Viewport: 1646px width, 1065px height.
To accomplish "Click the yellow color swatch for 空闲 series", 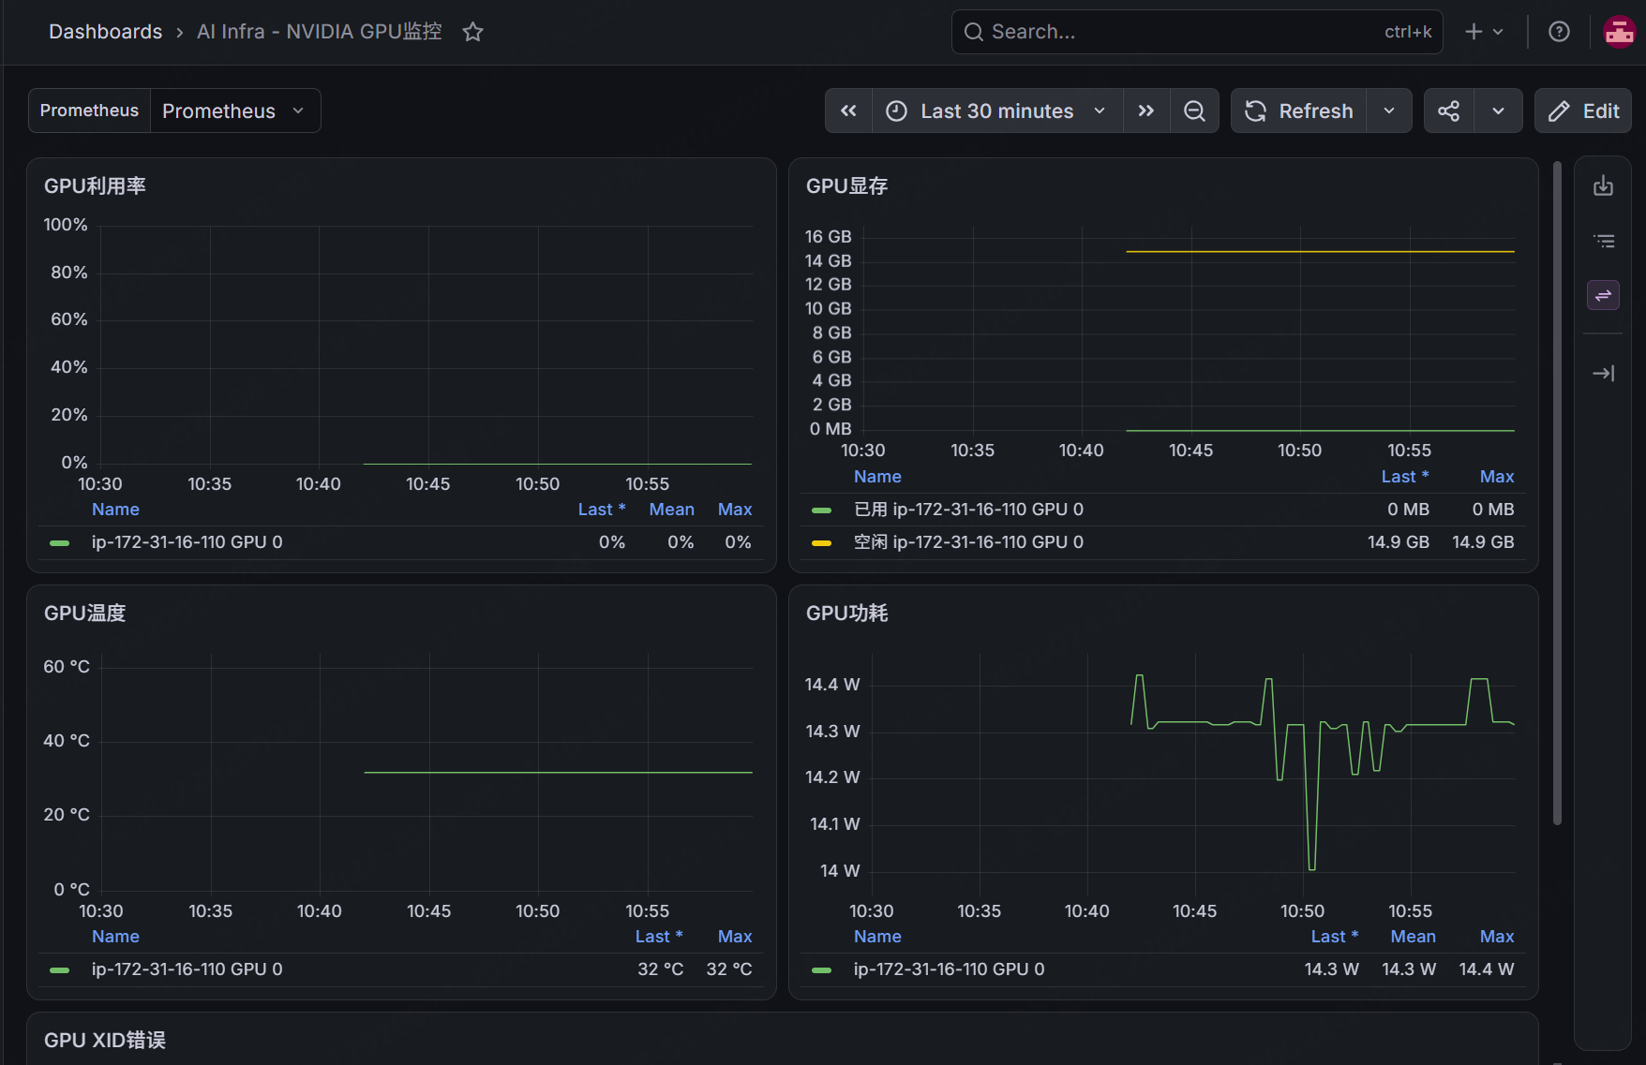I will pos(821,543).
